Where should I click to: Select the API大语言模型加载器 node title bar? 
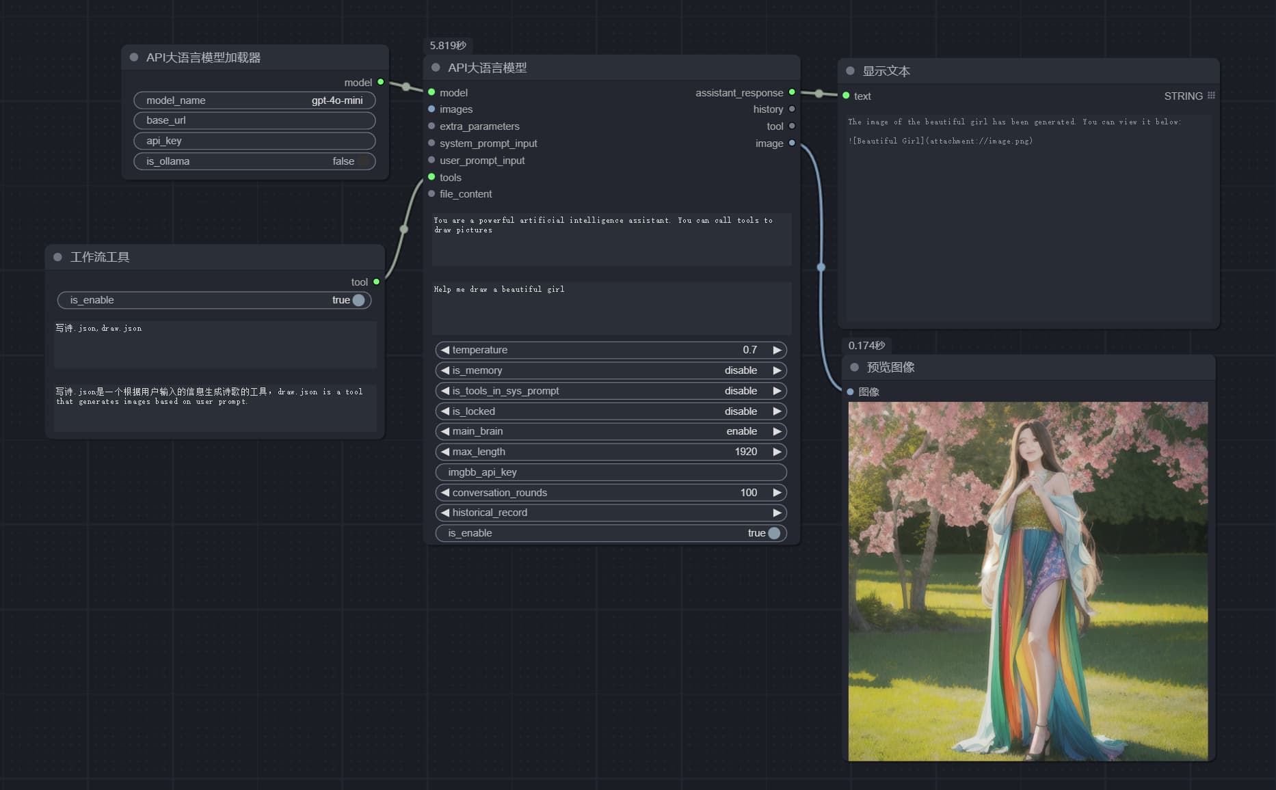[x=255, y=57]
